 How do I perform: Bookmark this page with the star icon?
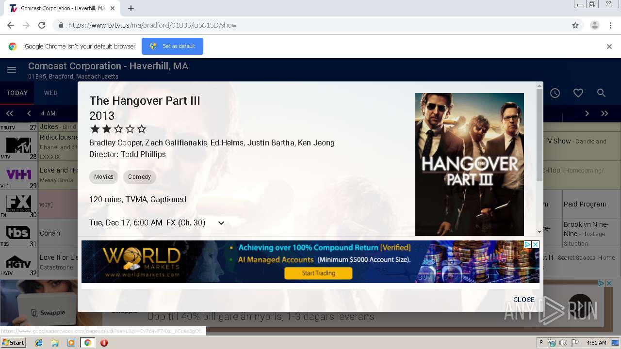pos(575,25)
